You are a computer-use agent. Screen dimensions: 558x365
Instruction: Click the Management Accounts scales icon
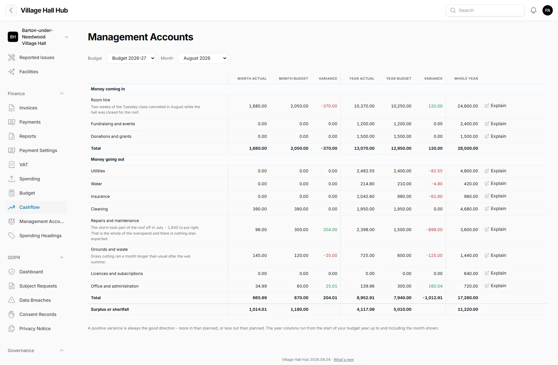12,221
